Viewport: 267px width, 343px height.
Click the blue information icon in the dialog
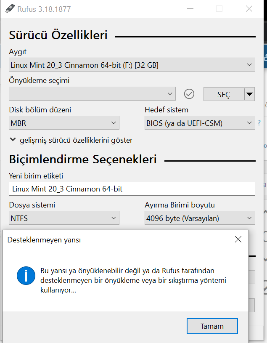pos(26,275)
